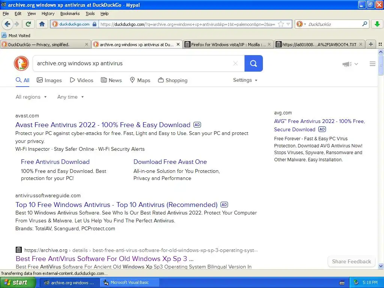Select the All results tab
The image size is (384, 288).
click(22, 80)
